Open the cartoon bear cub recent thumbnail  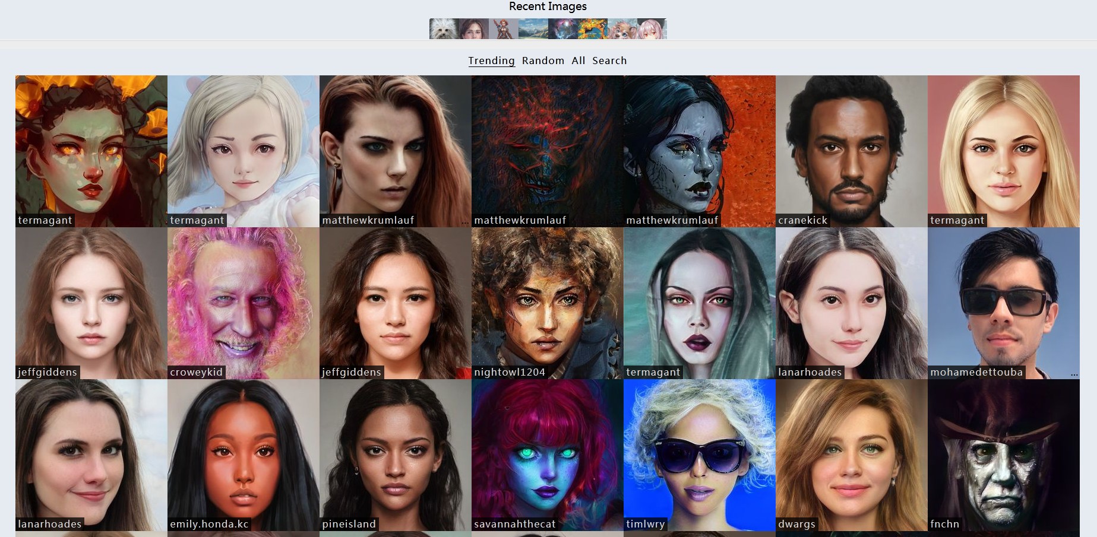click(x=622, y=29)
